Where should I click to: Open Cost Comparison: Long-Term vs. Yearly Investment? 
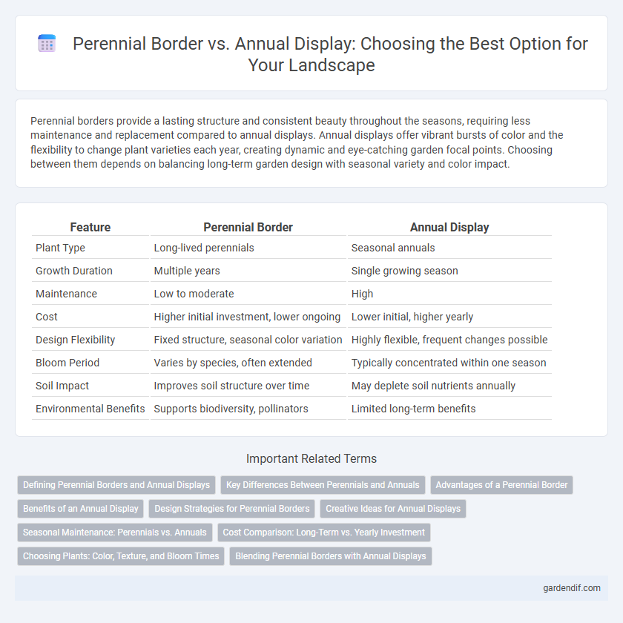324,533
